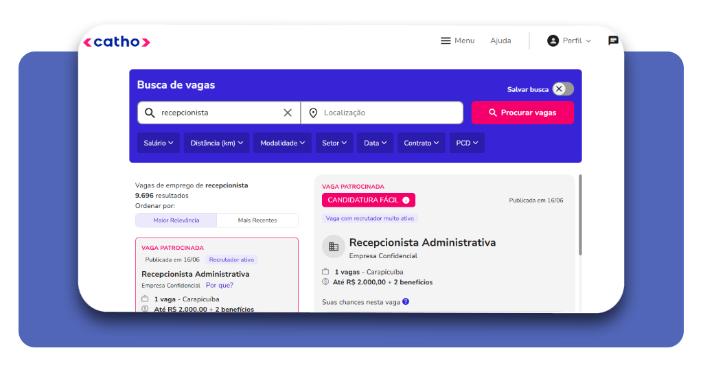Screen dimensions: 703x368
Task: Click the info icon on CANDIDATURA FÁCIL
Action: (x=406, y=200)
